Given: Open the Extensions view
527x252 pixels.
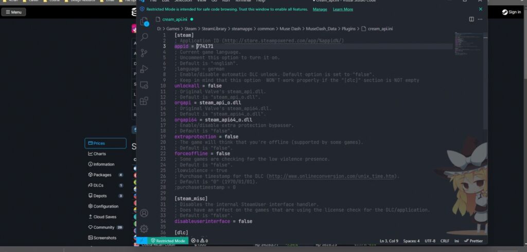Looking at the screenshot, I should tap(144, 101).
